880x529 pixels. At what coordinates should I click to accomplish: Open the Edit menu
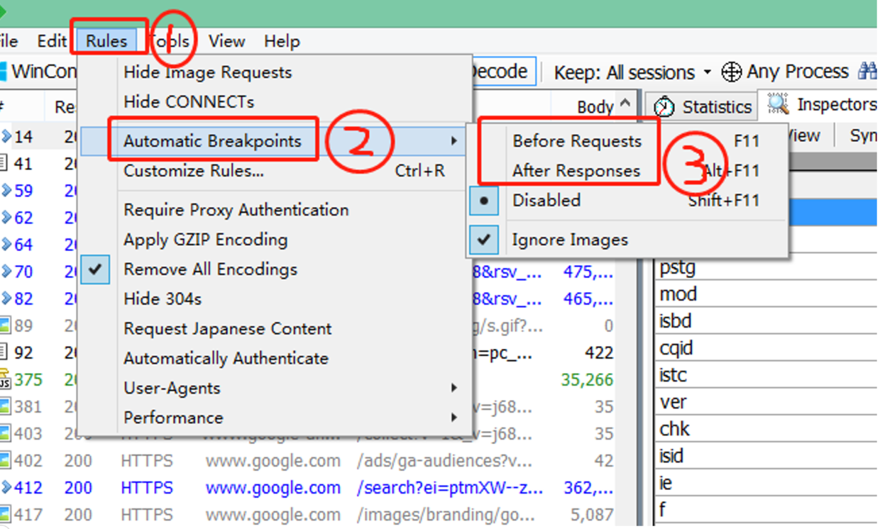(x=51, y=41)
